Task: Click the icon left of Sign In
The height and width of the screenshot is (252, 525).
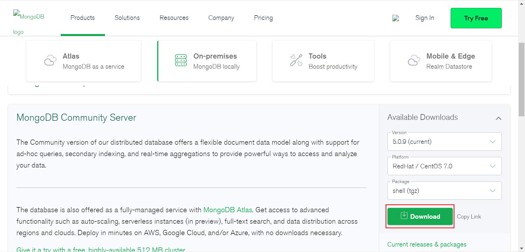Action: click(396, 18)
